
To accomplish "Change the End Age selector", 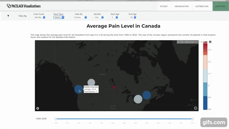I will point(133,17).
